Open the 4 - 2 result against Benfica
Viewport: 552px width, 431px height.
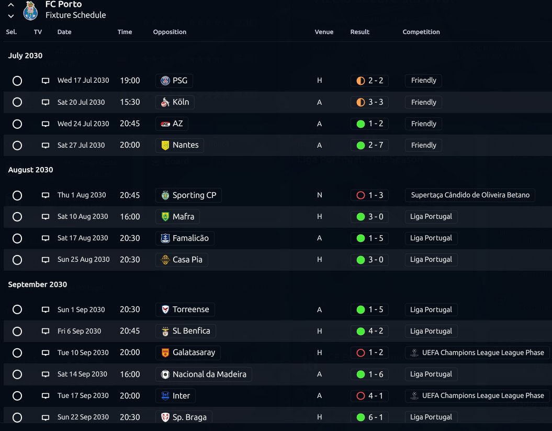coord(369,331)
